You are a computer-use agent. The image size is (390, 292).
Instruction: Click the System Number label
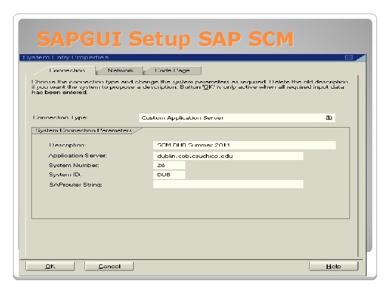pyautogui.click(x=74, y=165)
